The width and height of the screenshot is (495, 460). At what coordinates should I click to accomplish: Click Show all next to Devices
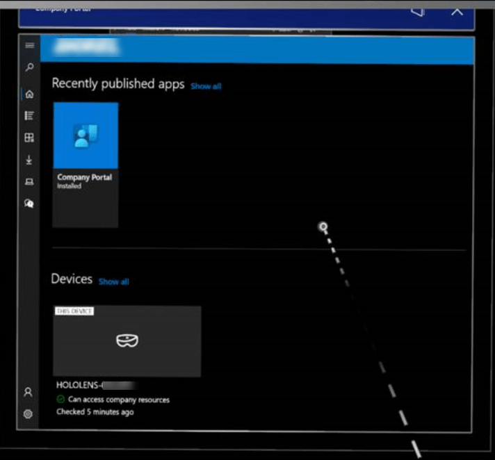click(x=113, y=281)
